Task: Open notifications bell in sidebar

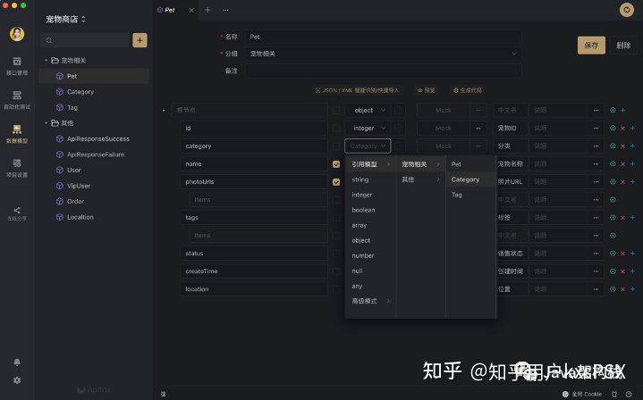Action: (x=17, y=362)
